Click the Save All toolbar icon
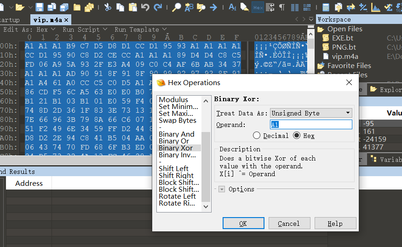402x247 pixels. tap(64, 7)
